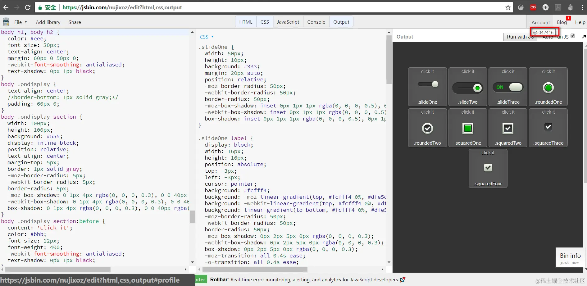Show the JavaScript panel tab
Viewport: 587px width, 286px height.
point(288,22)
